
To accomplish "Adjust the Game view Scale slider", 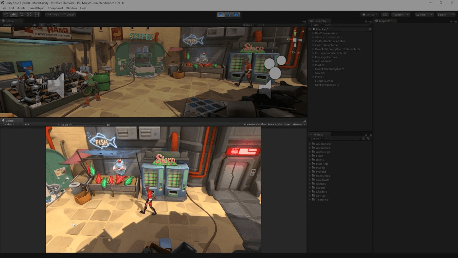I will point(88,125).
